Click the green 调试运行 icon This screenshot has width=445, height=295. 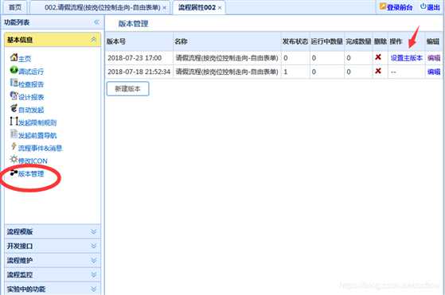(x=14, y=70)
